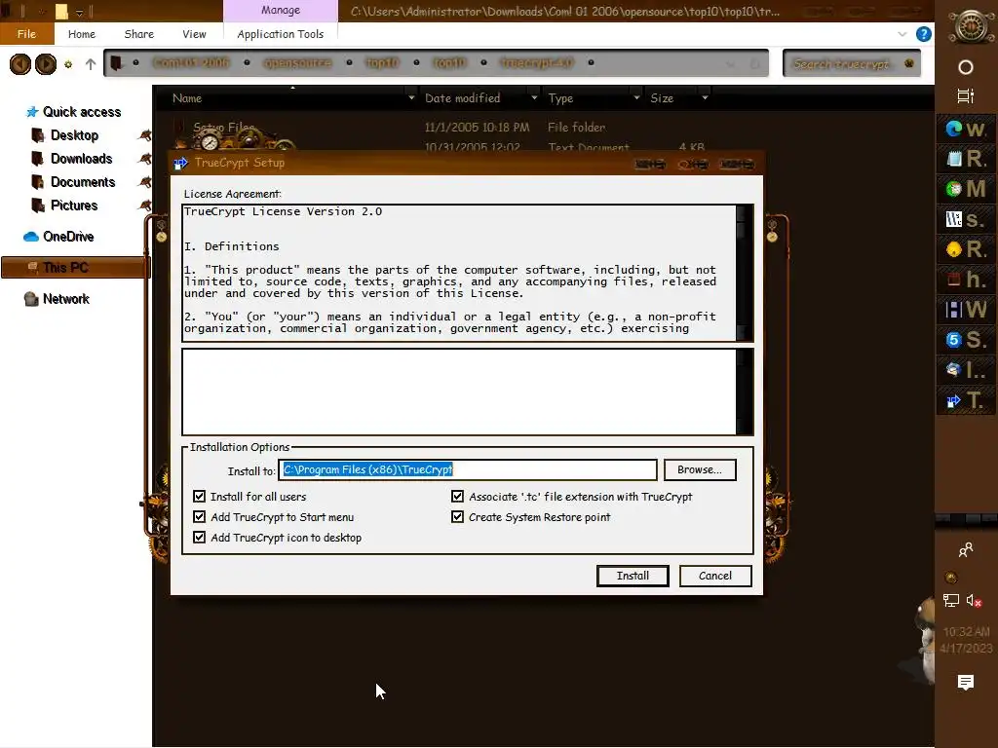
Task: Go forward with the Explorer forward arrow
Action: 45,64
